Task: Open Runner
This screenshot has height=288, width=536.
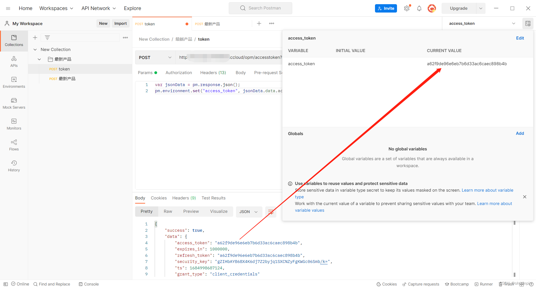Action: (484, 284)
